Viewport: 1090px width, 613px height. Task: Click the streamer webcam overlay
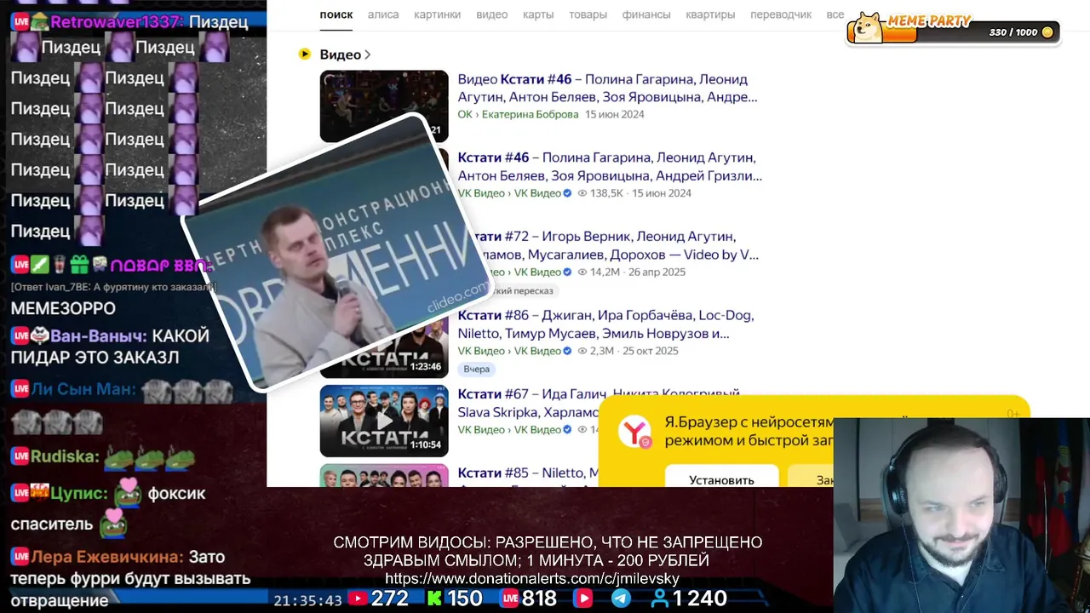click(961, 515)
